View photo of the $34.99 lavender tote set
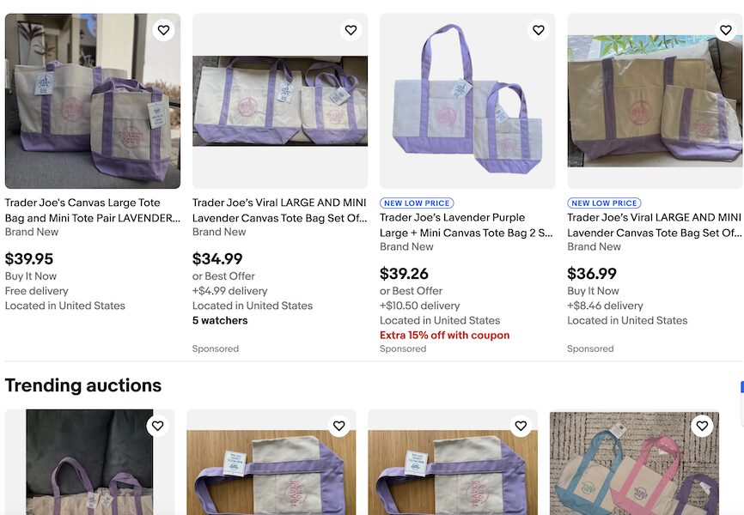 (280, 101)
